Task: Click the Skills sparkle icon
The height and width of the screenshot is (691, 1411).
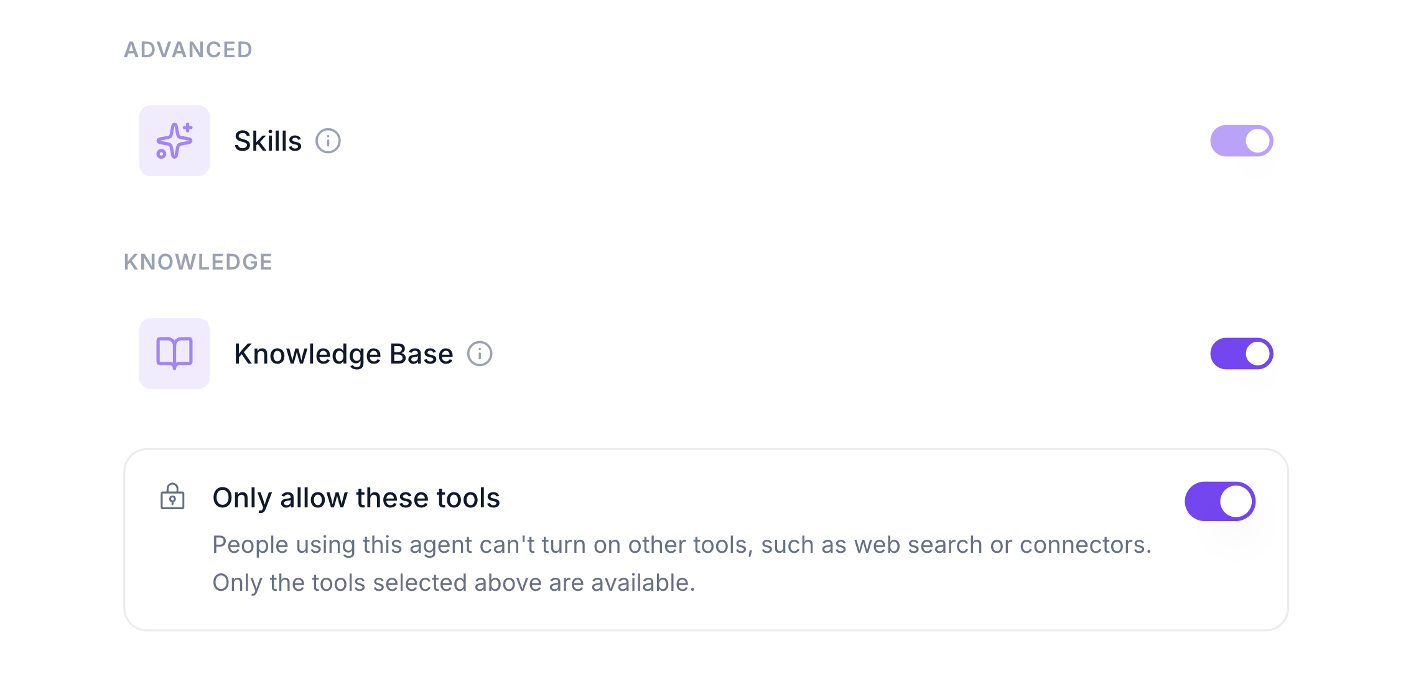Action: tap(174, 141)
